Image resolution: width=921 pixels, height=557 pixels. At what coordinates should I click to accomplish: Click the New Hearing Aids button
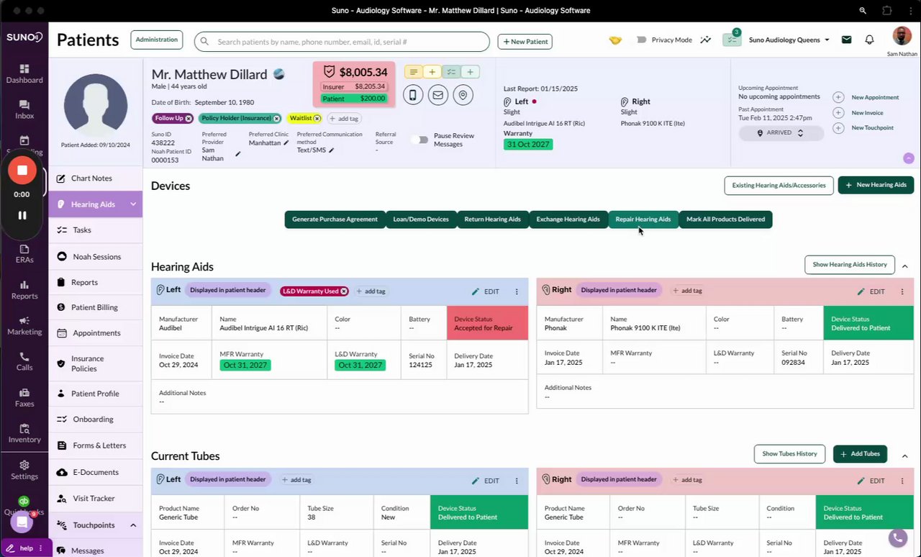click(x=876, y=185)
